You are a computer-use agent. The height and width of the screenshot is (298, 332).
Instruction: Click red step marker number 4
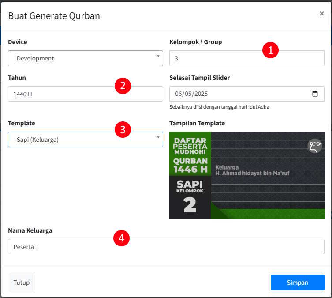[x=122, y=238]
